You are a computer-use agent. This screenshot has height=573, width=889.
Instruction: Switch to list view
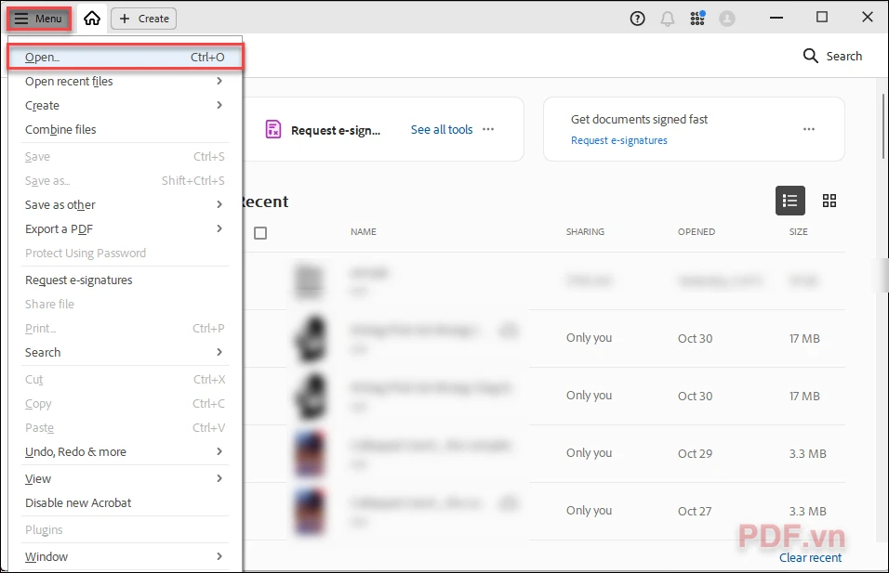pos(790,201)
